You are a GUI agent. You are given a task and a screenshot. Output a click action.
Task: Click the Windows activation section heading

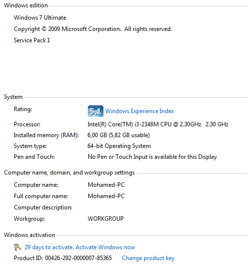30,235
